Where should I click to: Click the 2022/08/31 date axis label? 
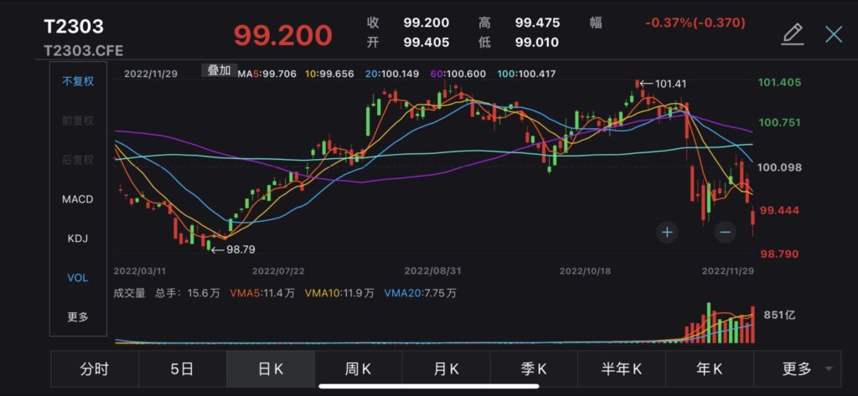[x=433, y=270]
